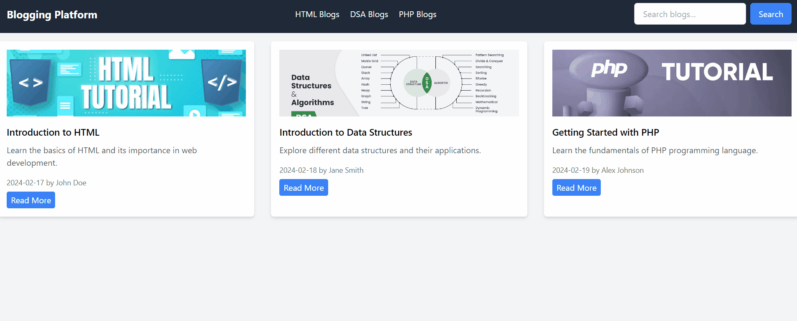Open the Introduction to HTML title
The width and height of the screenshot is (797, 321).
[53, 132]
